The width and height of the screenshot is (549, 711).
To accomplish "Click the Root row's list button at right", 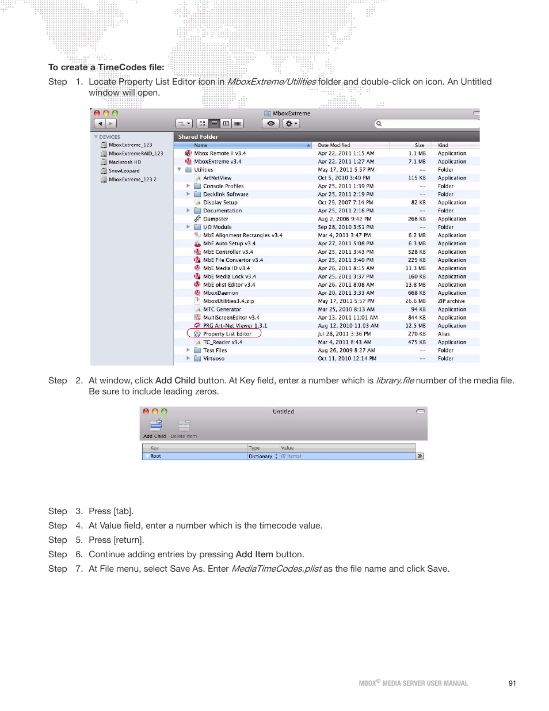I will coord(420,456).
